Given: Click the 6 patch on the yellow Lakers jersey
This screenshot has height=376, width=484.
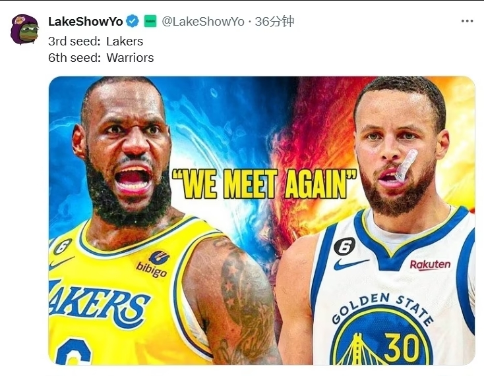Looking at the screenshot, I should coord(62,246).
